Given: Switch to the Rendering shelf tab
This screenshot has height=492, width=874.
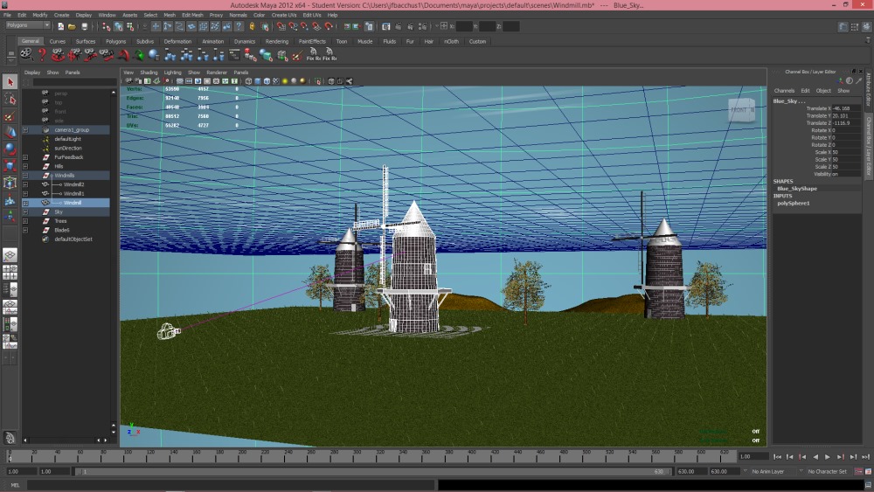Looking at the screenshot, I should pyautogui.click(x=276, y=41).
